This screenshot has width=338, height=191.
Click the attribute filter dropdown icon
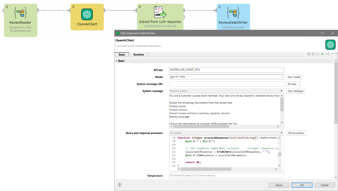click(332, 54)
